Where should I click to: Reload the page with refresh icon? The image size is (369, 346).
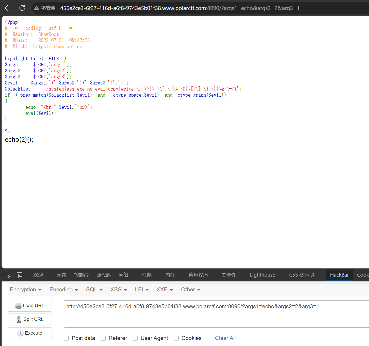click(x=22, y=8)
